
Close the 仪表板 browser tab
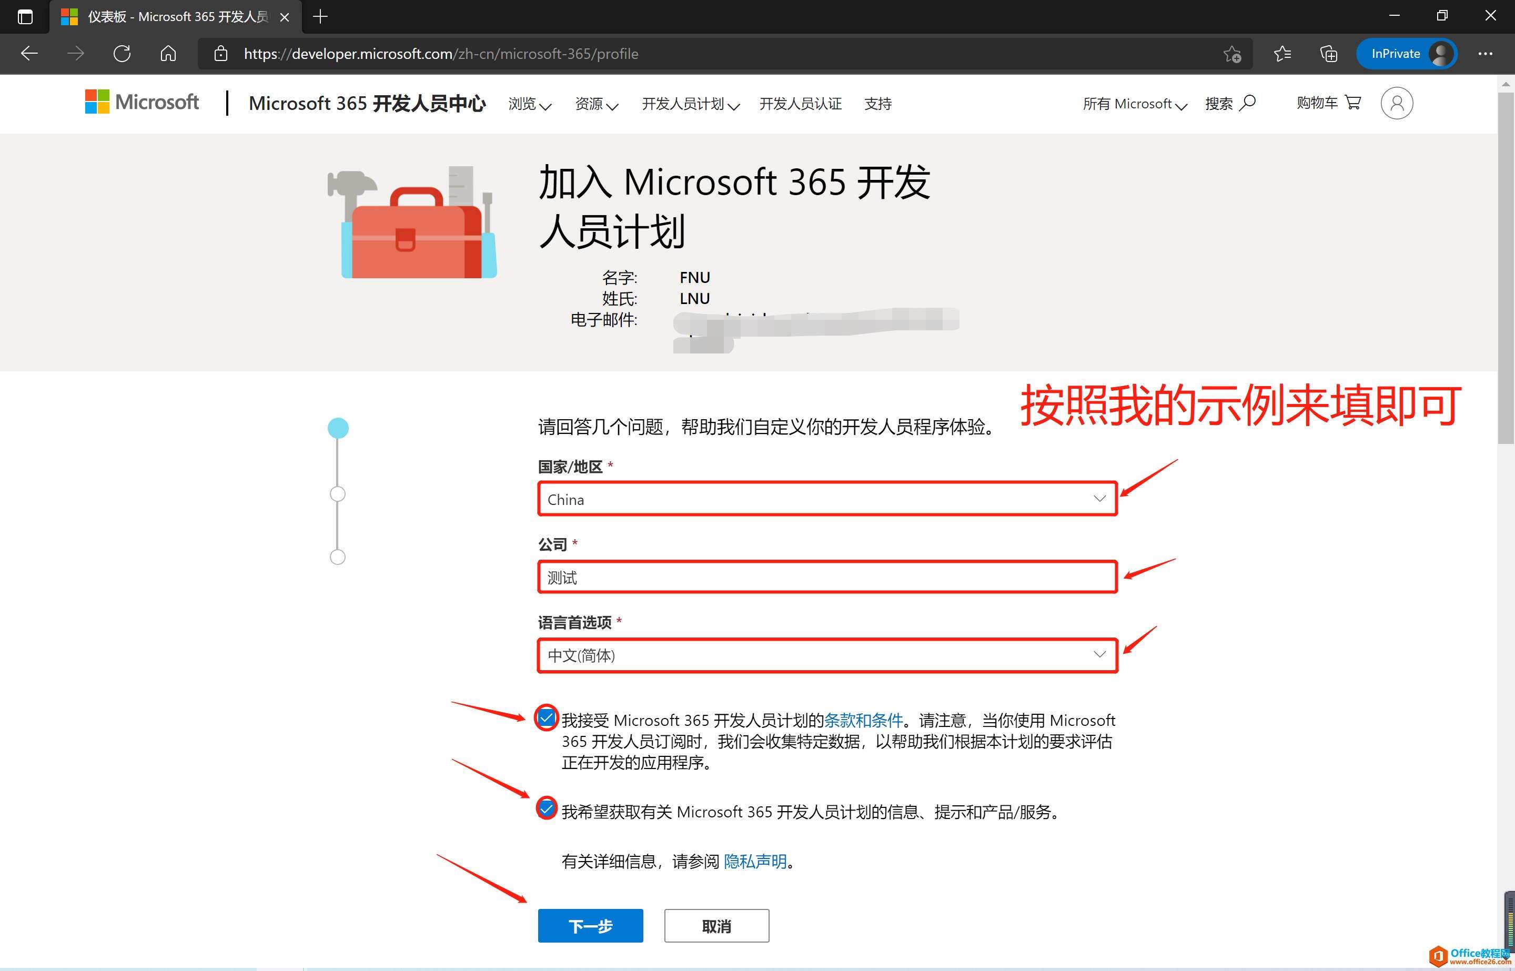click(285, 17)
